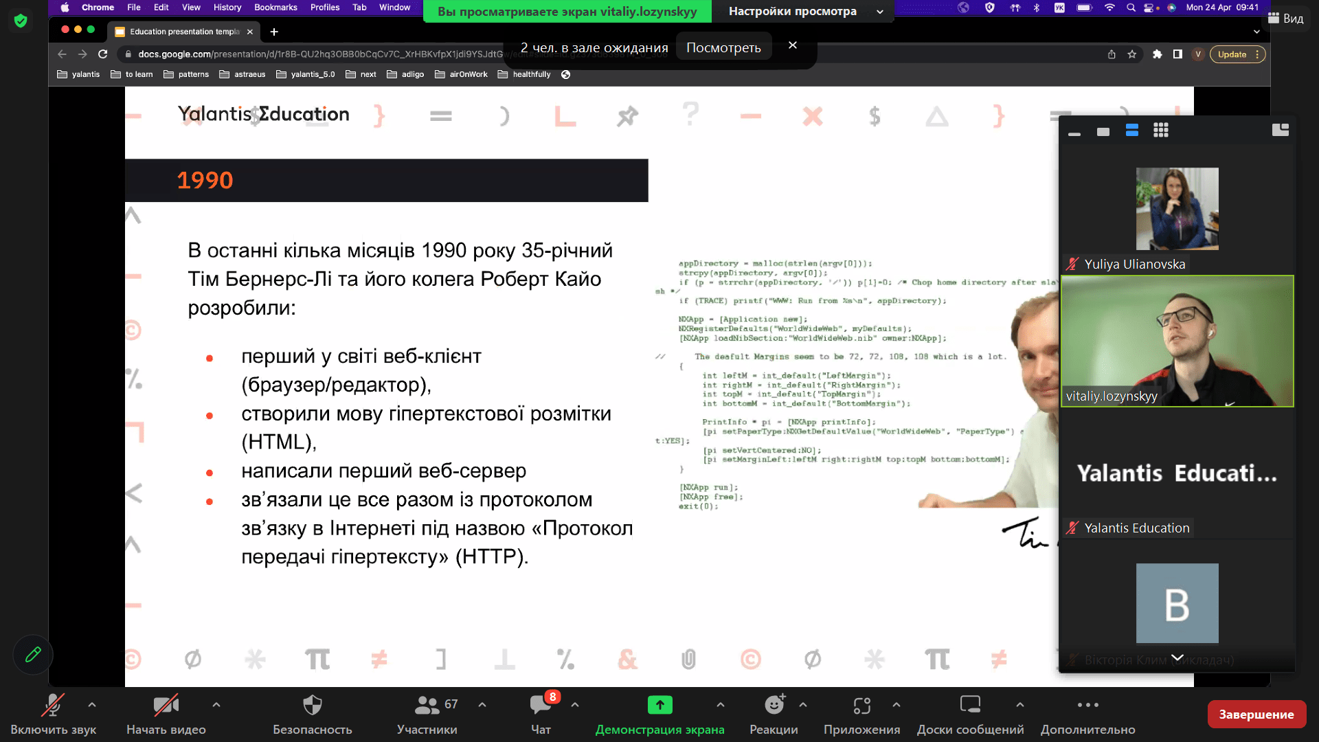Click the browser back arrow
This screenshot has width=1319, height=742.
62,54
